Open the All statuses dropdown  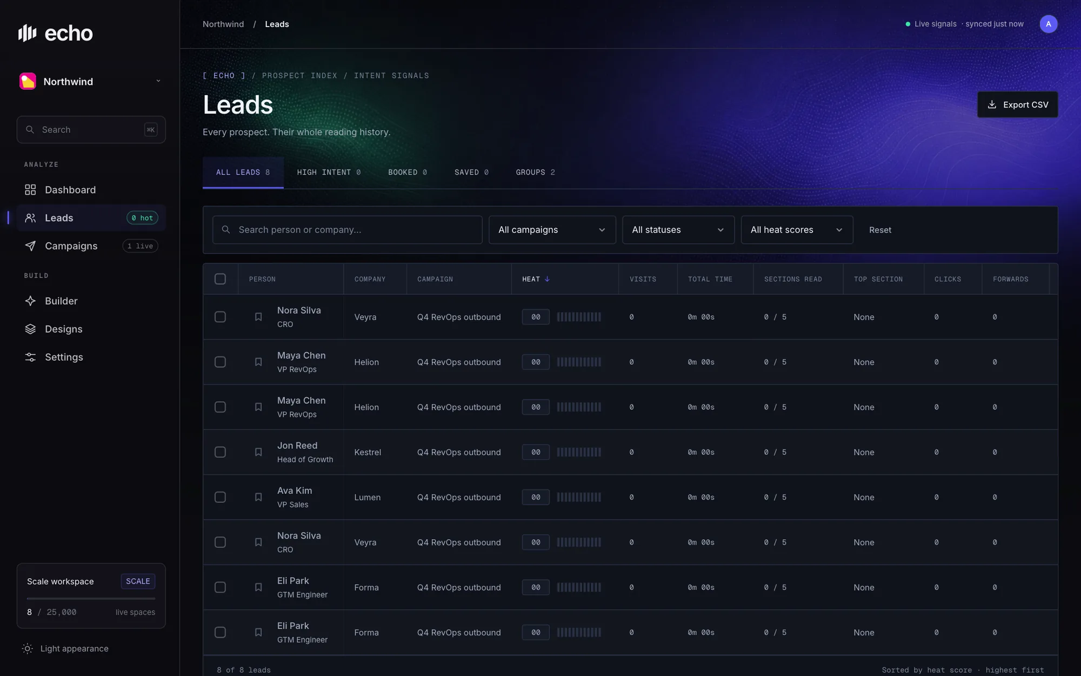coord(678,230)
